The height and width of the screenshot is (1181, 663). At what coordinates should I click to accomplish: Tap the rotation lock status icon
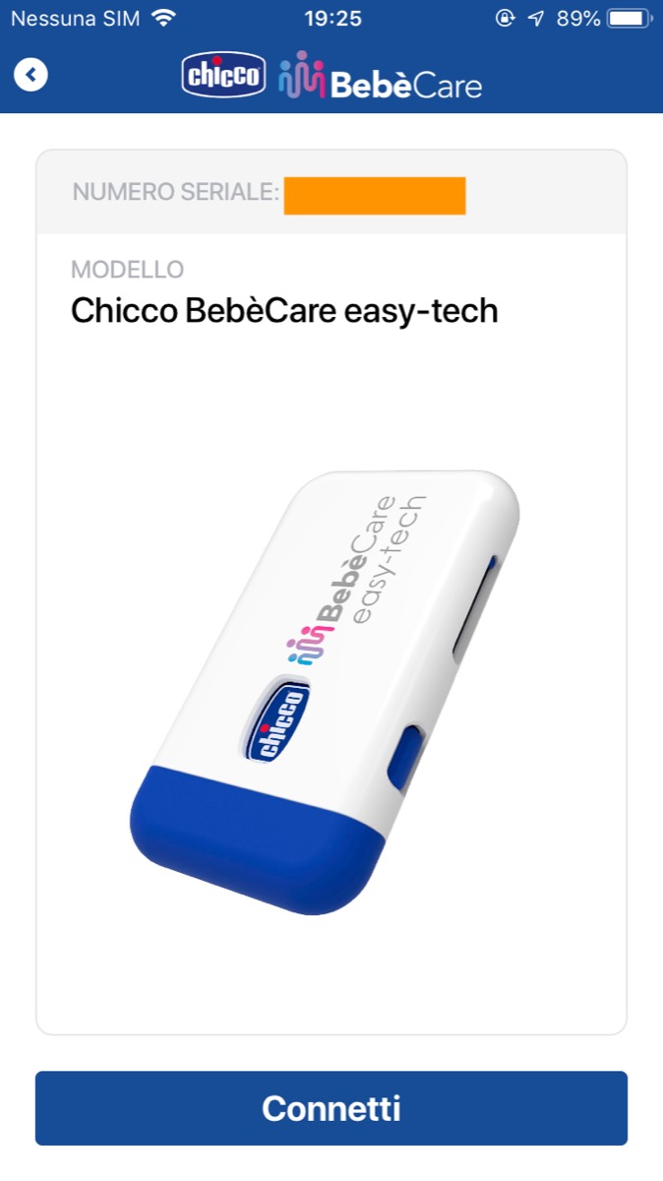pyautogui.click(x=505, y=18)
